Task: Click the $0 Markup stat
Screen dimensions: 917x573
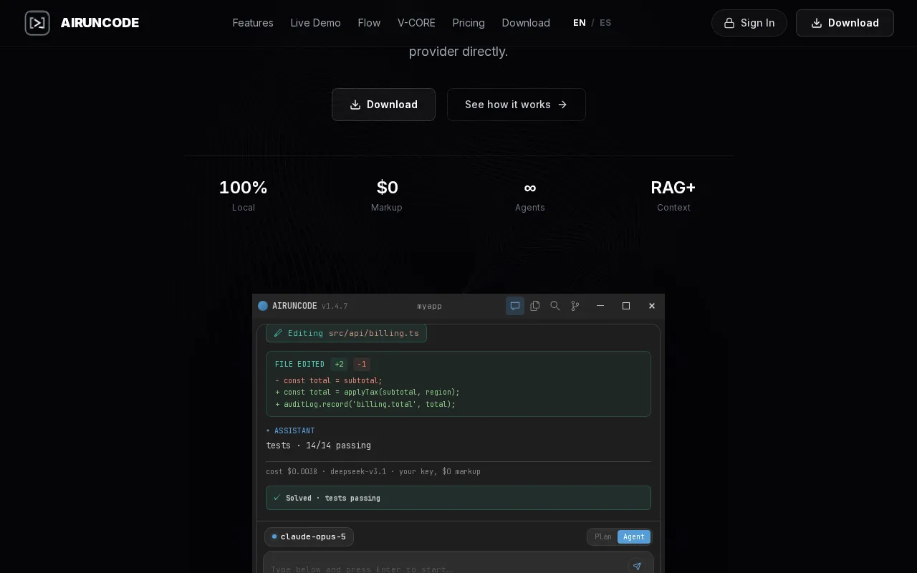Action: [387, 196]
